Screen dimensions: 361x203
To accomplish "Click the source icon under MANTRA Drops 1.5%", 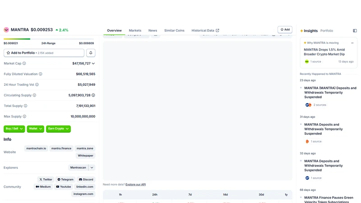I will [307, 61].
